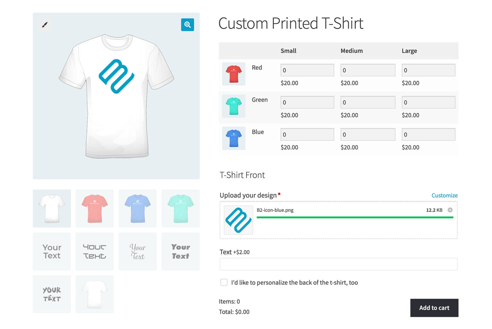Enable personalizing the back of the t-shirt
The image size is (492, 329).
(224, 282)
